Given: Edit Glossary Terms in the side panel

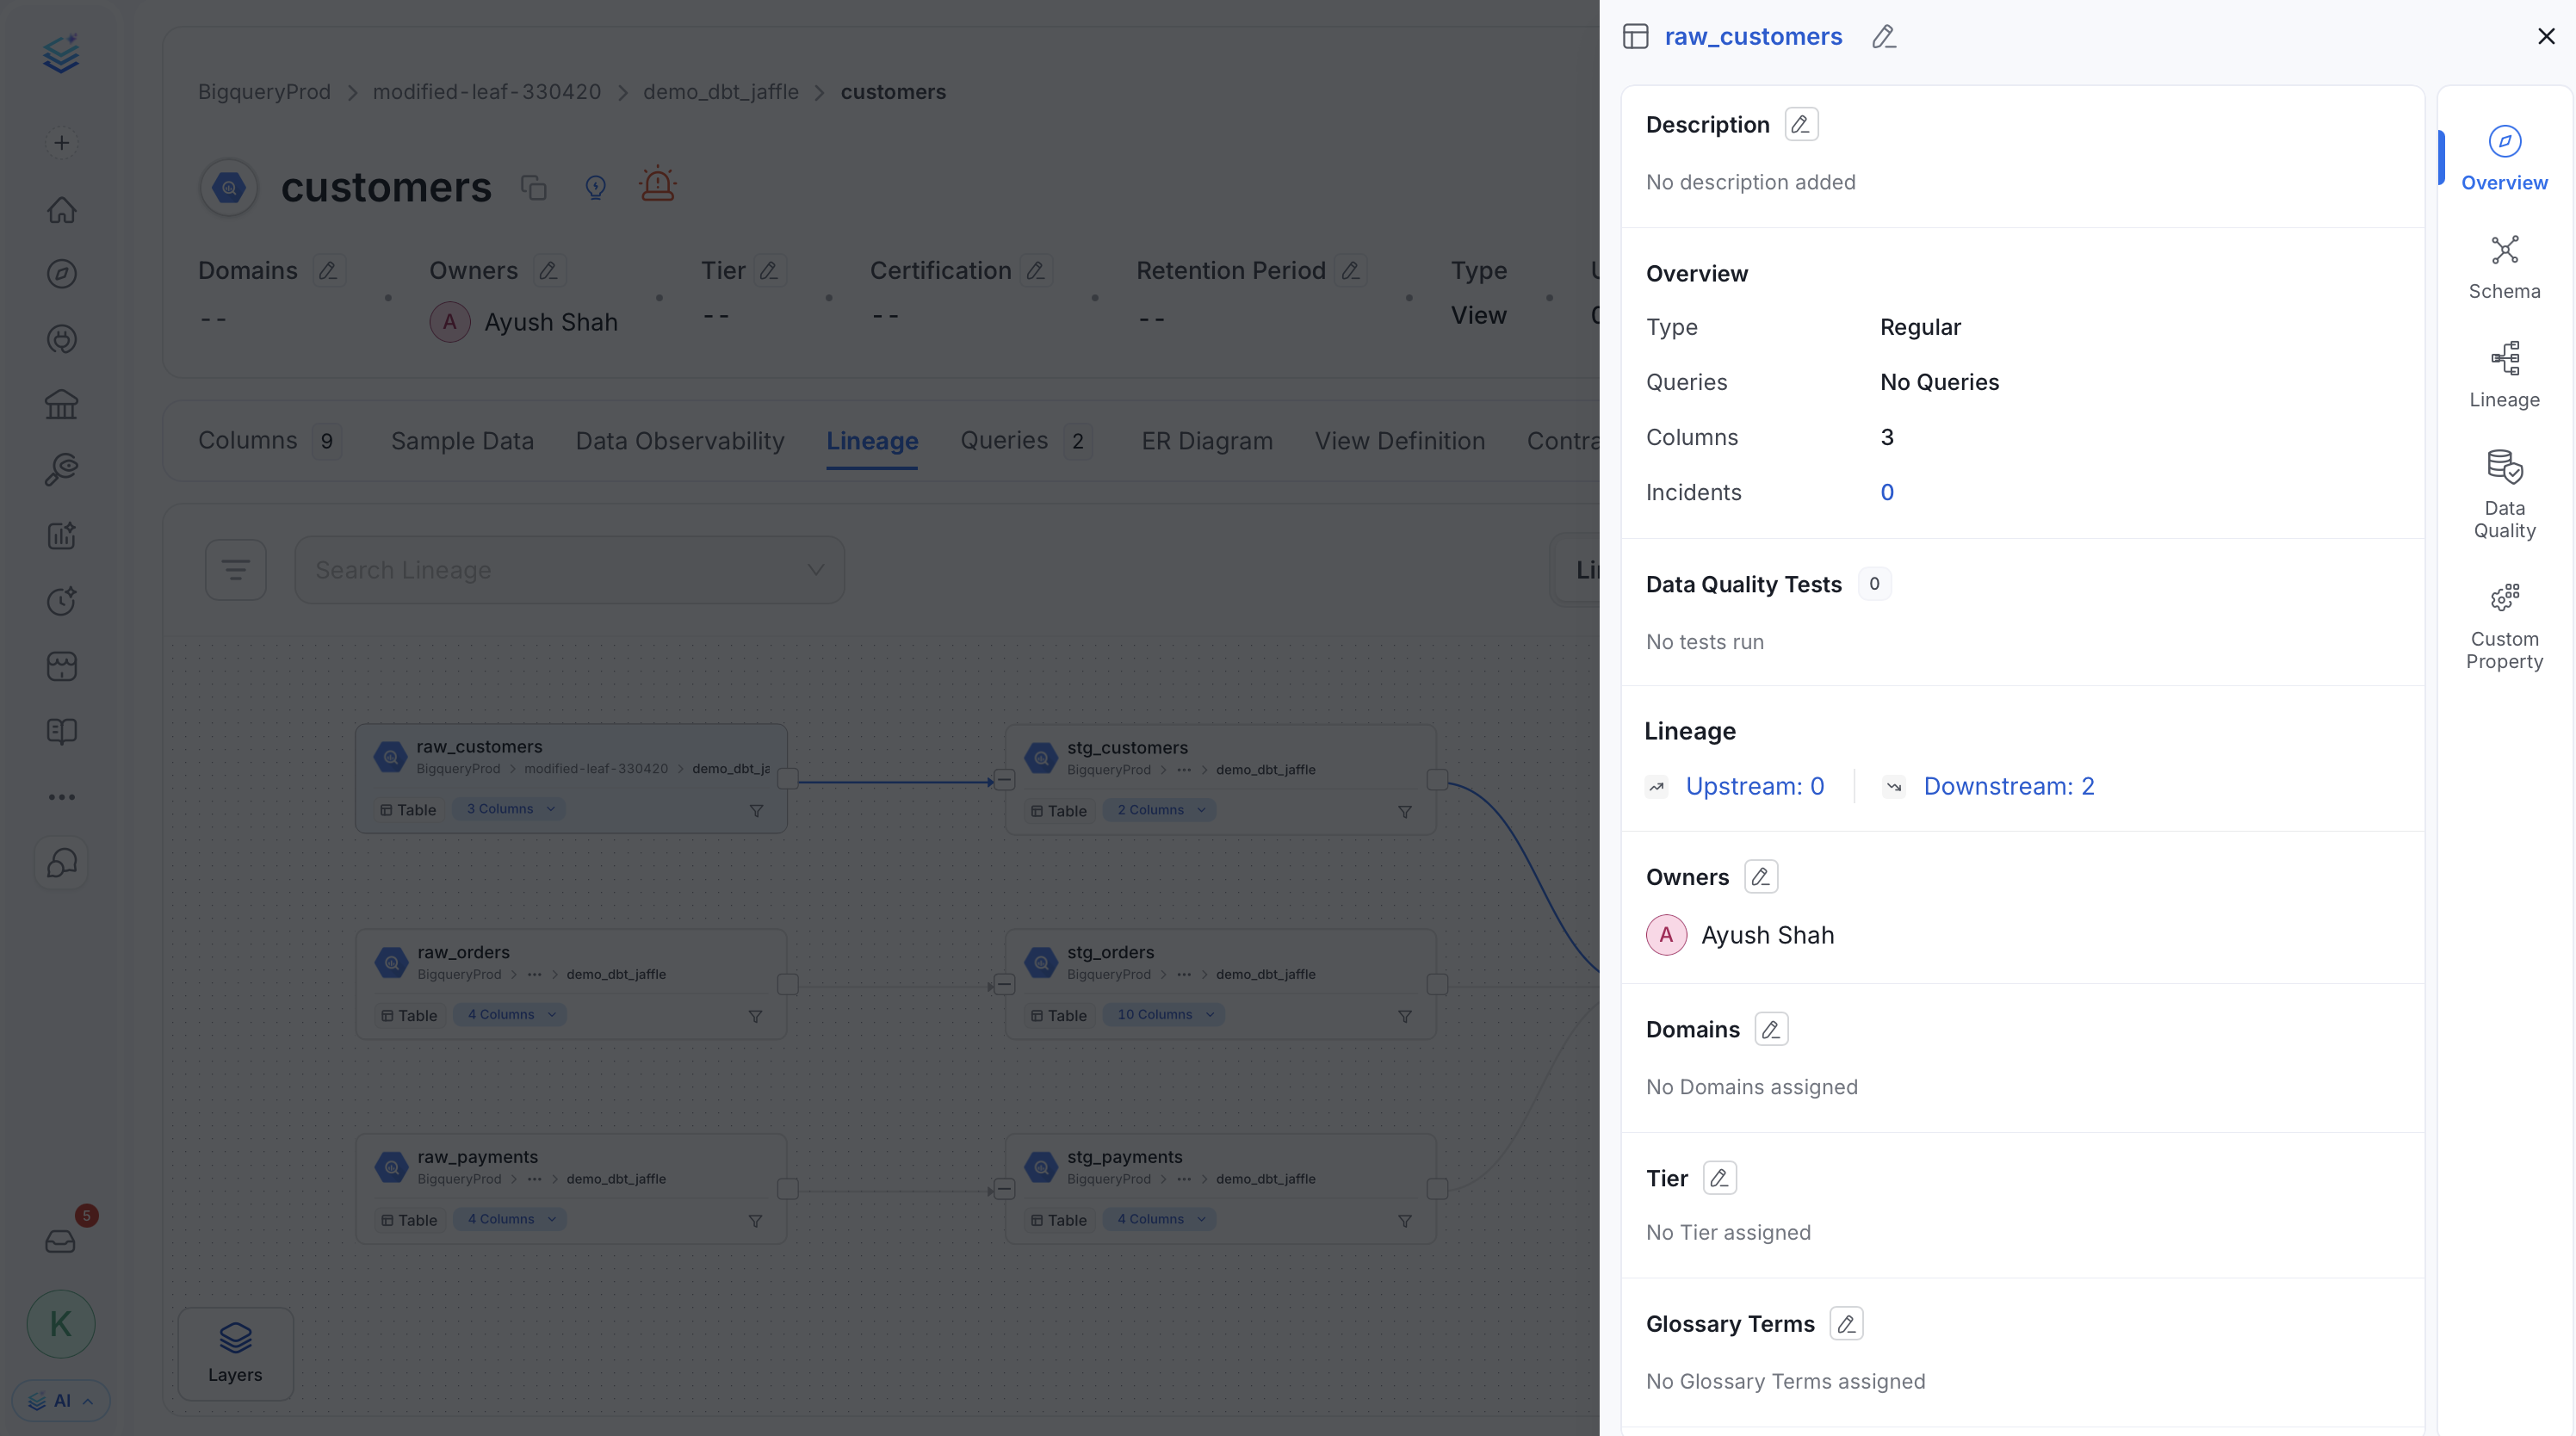Looking at the screenshot, I should pyautogui.click(x=1846, y=1324).
